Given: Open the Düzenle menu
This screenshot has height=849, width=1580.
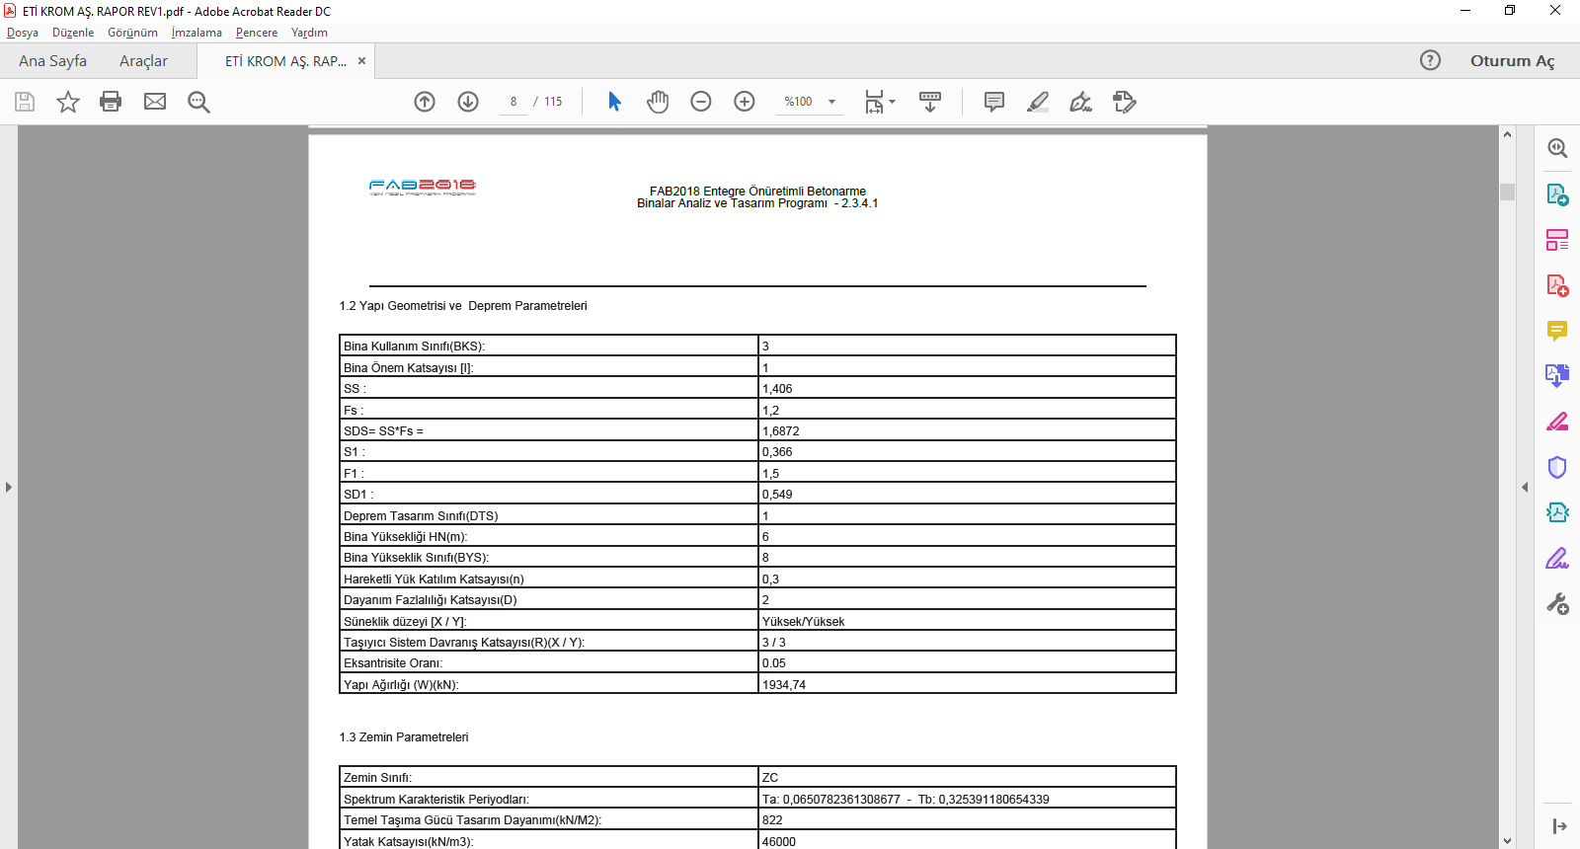Looking at the screenshot, I should click(x=73, y=33).
